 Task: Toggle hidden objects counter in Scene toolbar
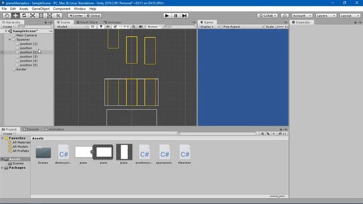pyautogui.click(x=126, y=27)
